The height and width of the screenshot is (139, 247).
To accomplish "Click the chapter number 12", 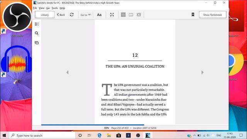I will [135, 55].
